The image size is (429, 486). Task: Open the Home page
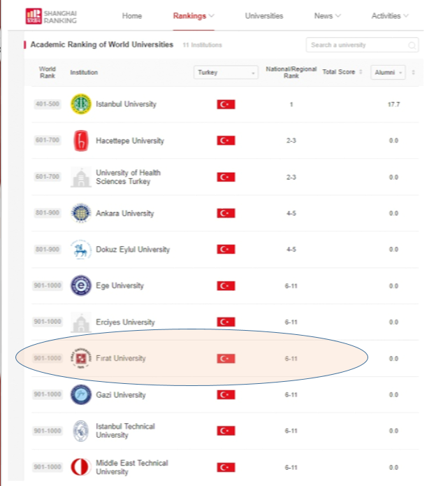coord(132,16)
